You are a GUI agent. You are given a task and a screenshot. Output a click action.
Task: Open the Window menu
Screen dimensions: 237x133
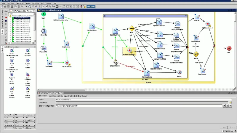tap(48, 3)
